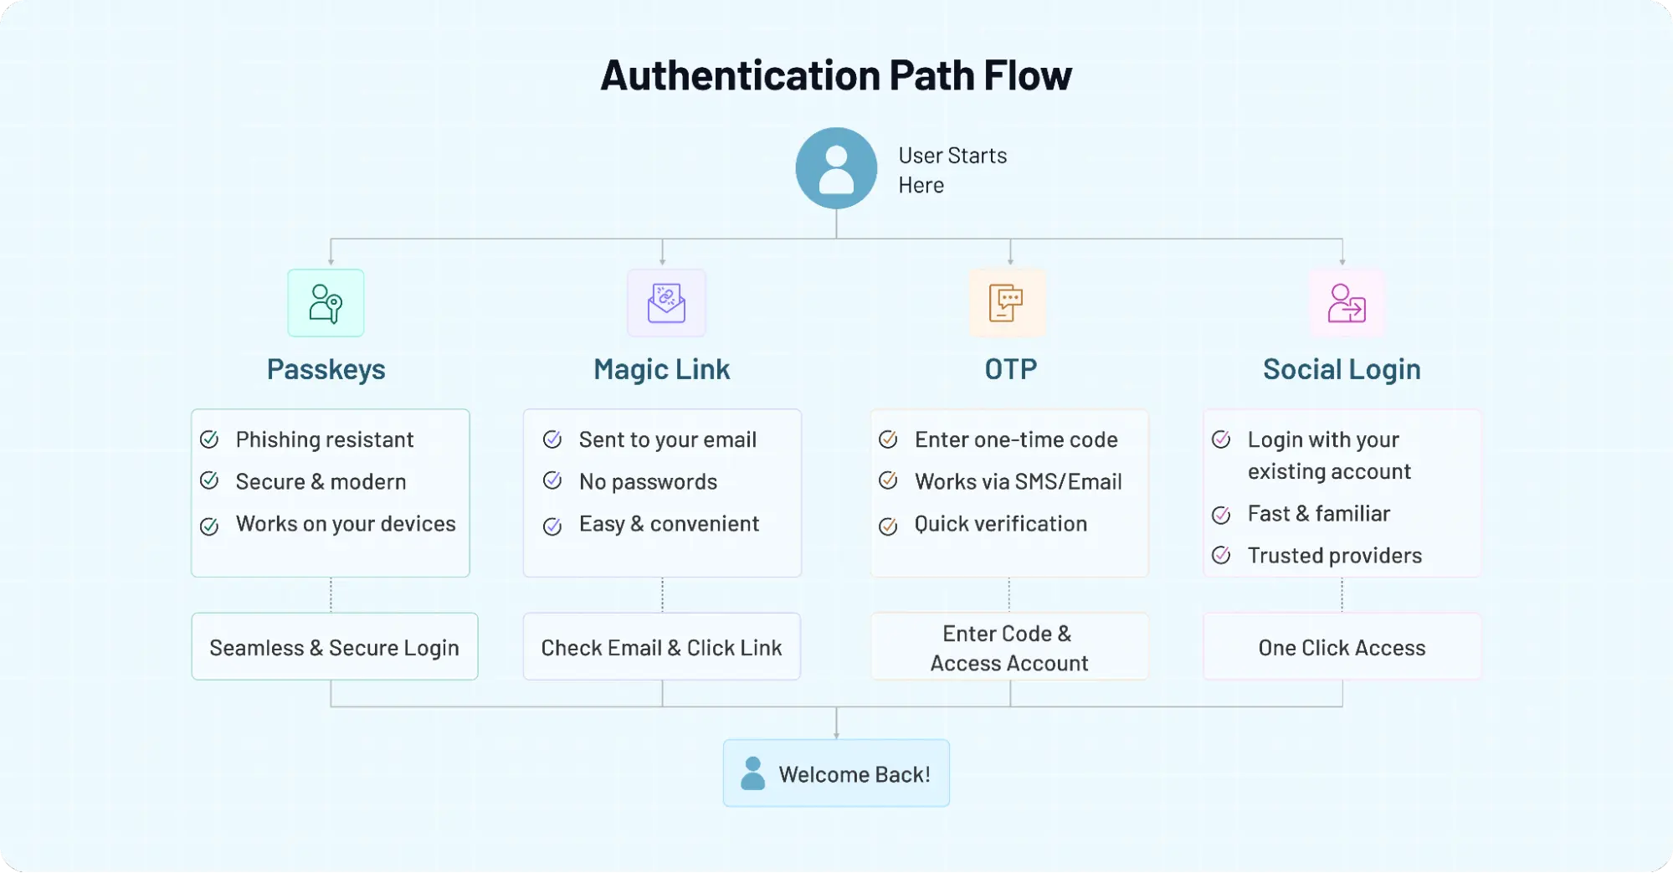Click checkmark icon beside Easy & convenient
The height and width of the screenshot is (873, 1673).
click(x=552, y=526)
